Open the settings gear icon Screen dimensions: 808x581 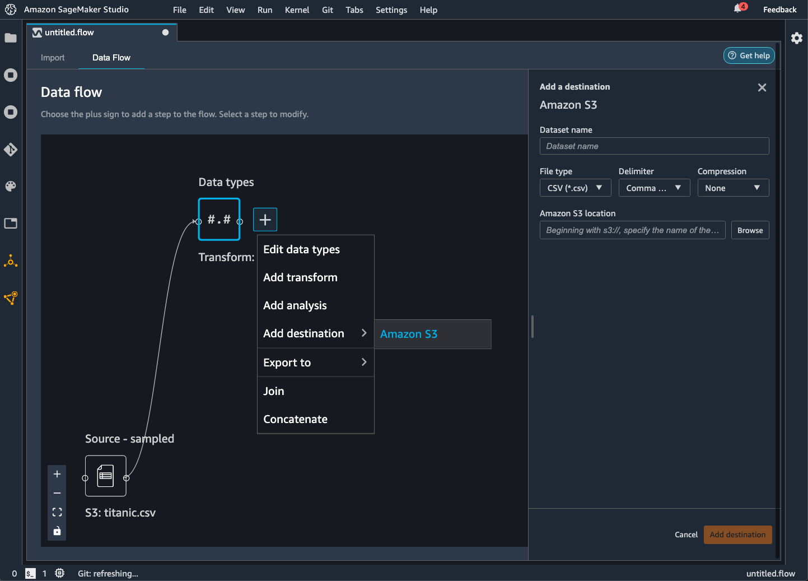click(x=796, y=38)
